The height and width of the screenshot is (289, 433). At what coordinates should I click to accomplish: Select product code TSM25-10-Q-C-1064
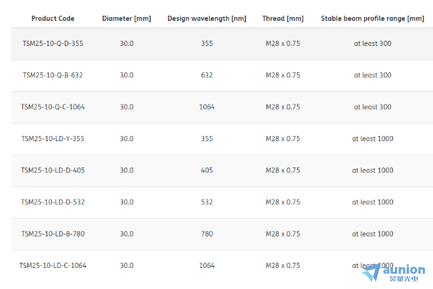point(52,107)
